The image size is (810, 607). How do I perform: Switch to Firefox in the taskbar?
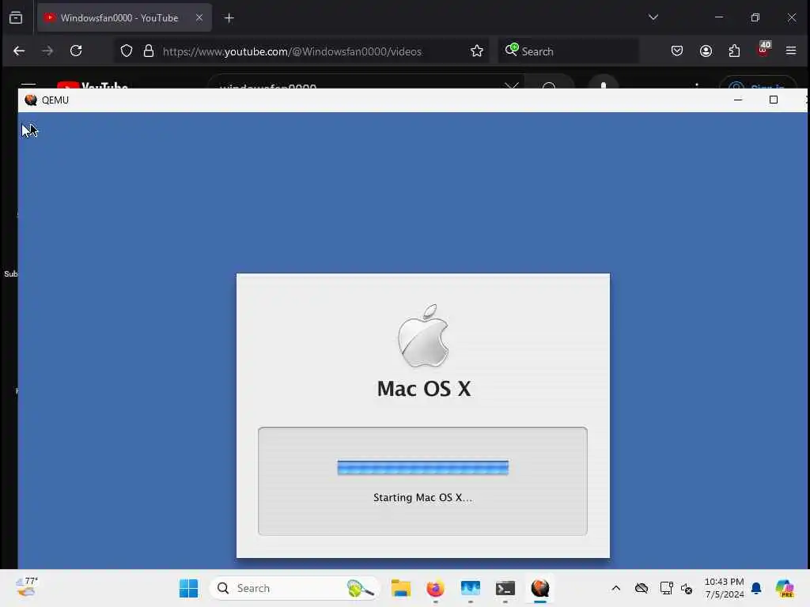coord(436,588)
